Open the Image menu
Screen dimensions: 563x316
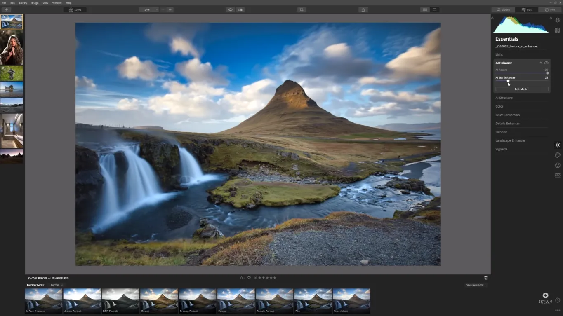point(35,3)
